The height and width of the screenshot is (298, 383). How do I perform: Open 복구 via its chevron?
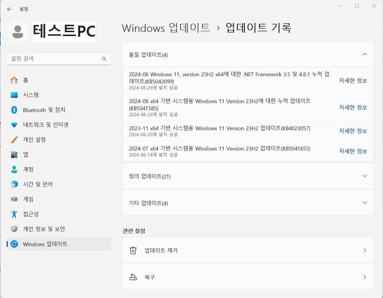pos(364,277)
